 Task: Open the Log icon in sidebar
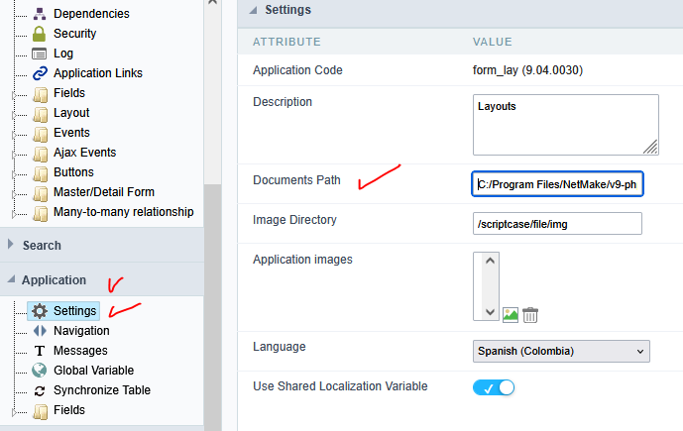40,54
